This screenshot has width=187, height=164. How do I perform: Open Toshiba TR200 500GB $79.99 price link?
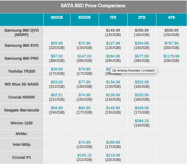point(84,69)
